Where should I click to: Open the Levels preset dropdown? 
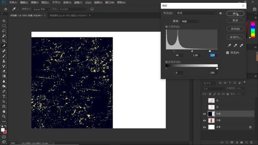click(x=196, y=13)
